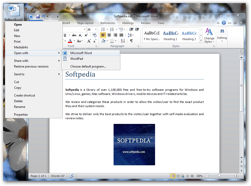Click Words: 67 in status bar
The image size is (251, 186).
[x=58, y=176]
